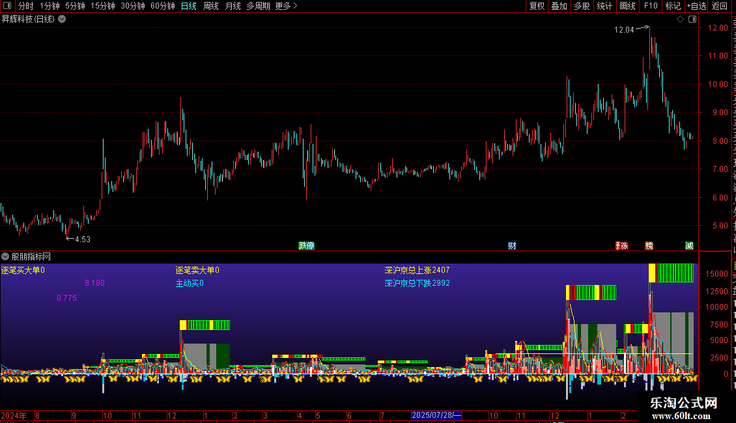Click the 返回 back button
Image resolution: width=736 pixels, height=423 pixels.
(x=719, y=6)
